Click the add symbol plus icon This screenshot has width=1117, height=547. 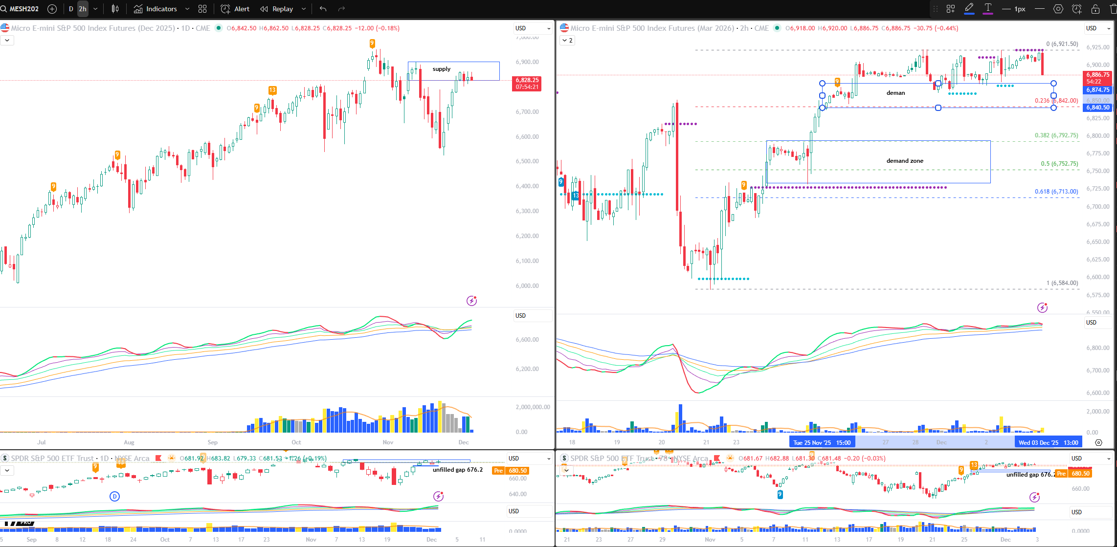pyautogui.click(x=52, y=9)
